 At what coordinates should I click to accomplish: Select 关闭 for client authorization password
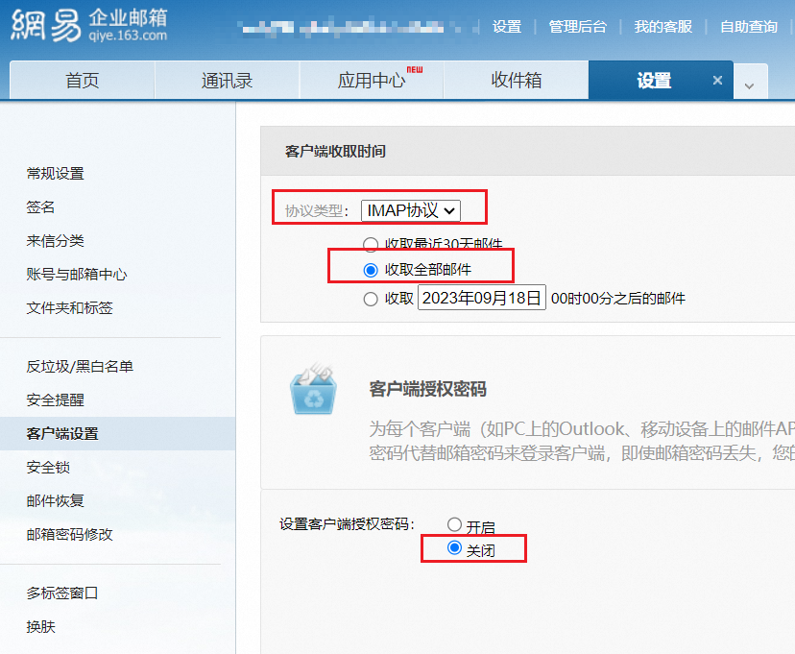(x=455, y=548)
